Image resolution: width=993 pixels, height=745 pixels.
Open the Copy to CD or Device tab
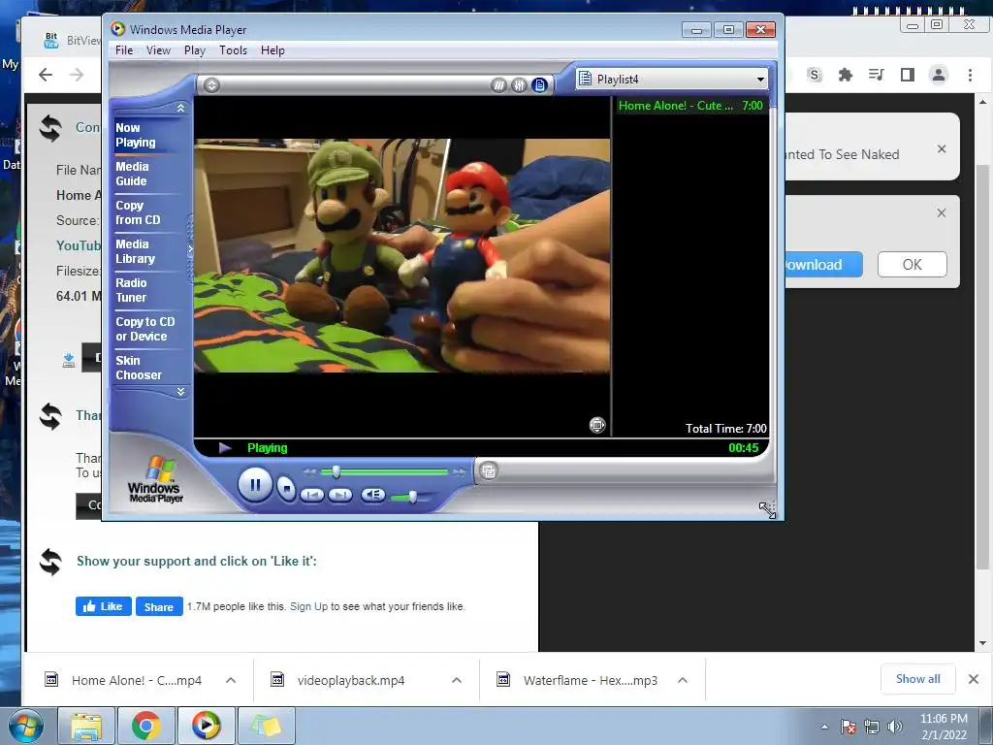point(145,329)
